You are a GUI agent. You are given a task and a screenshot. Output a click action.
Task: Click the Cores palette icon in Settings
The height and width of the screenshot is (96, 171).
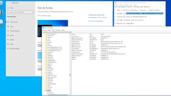pos(8,26)
